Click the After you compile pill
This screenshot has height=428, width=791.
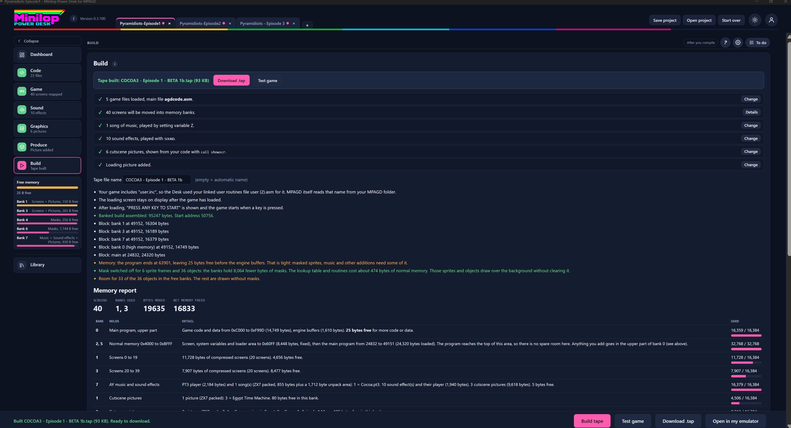(x=700, y=43)
